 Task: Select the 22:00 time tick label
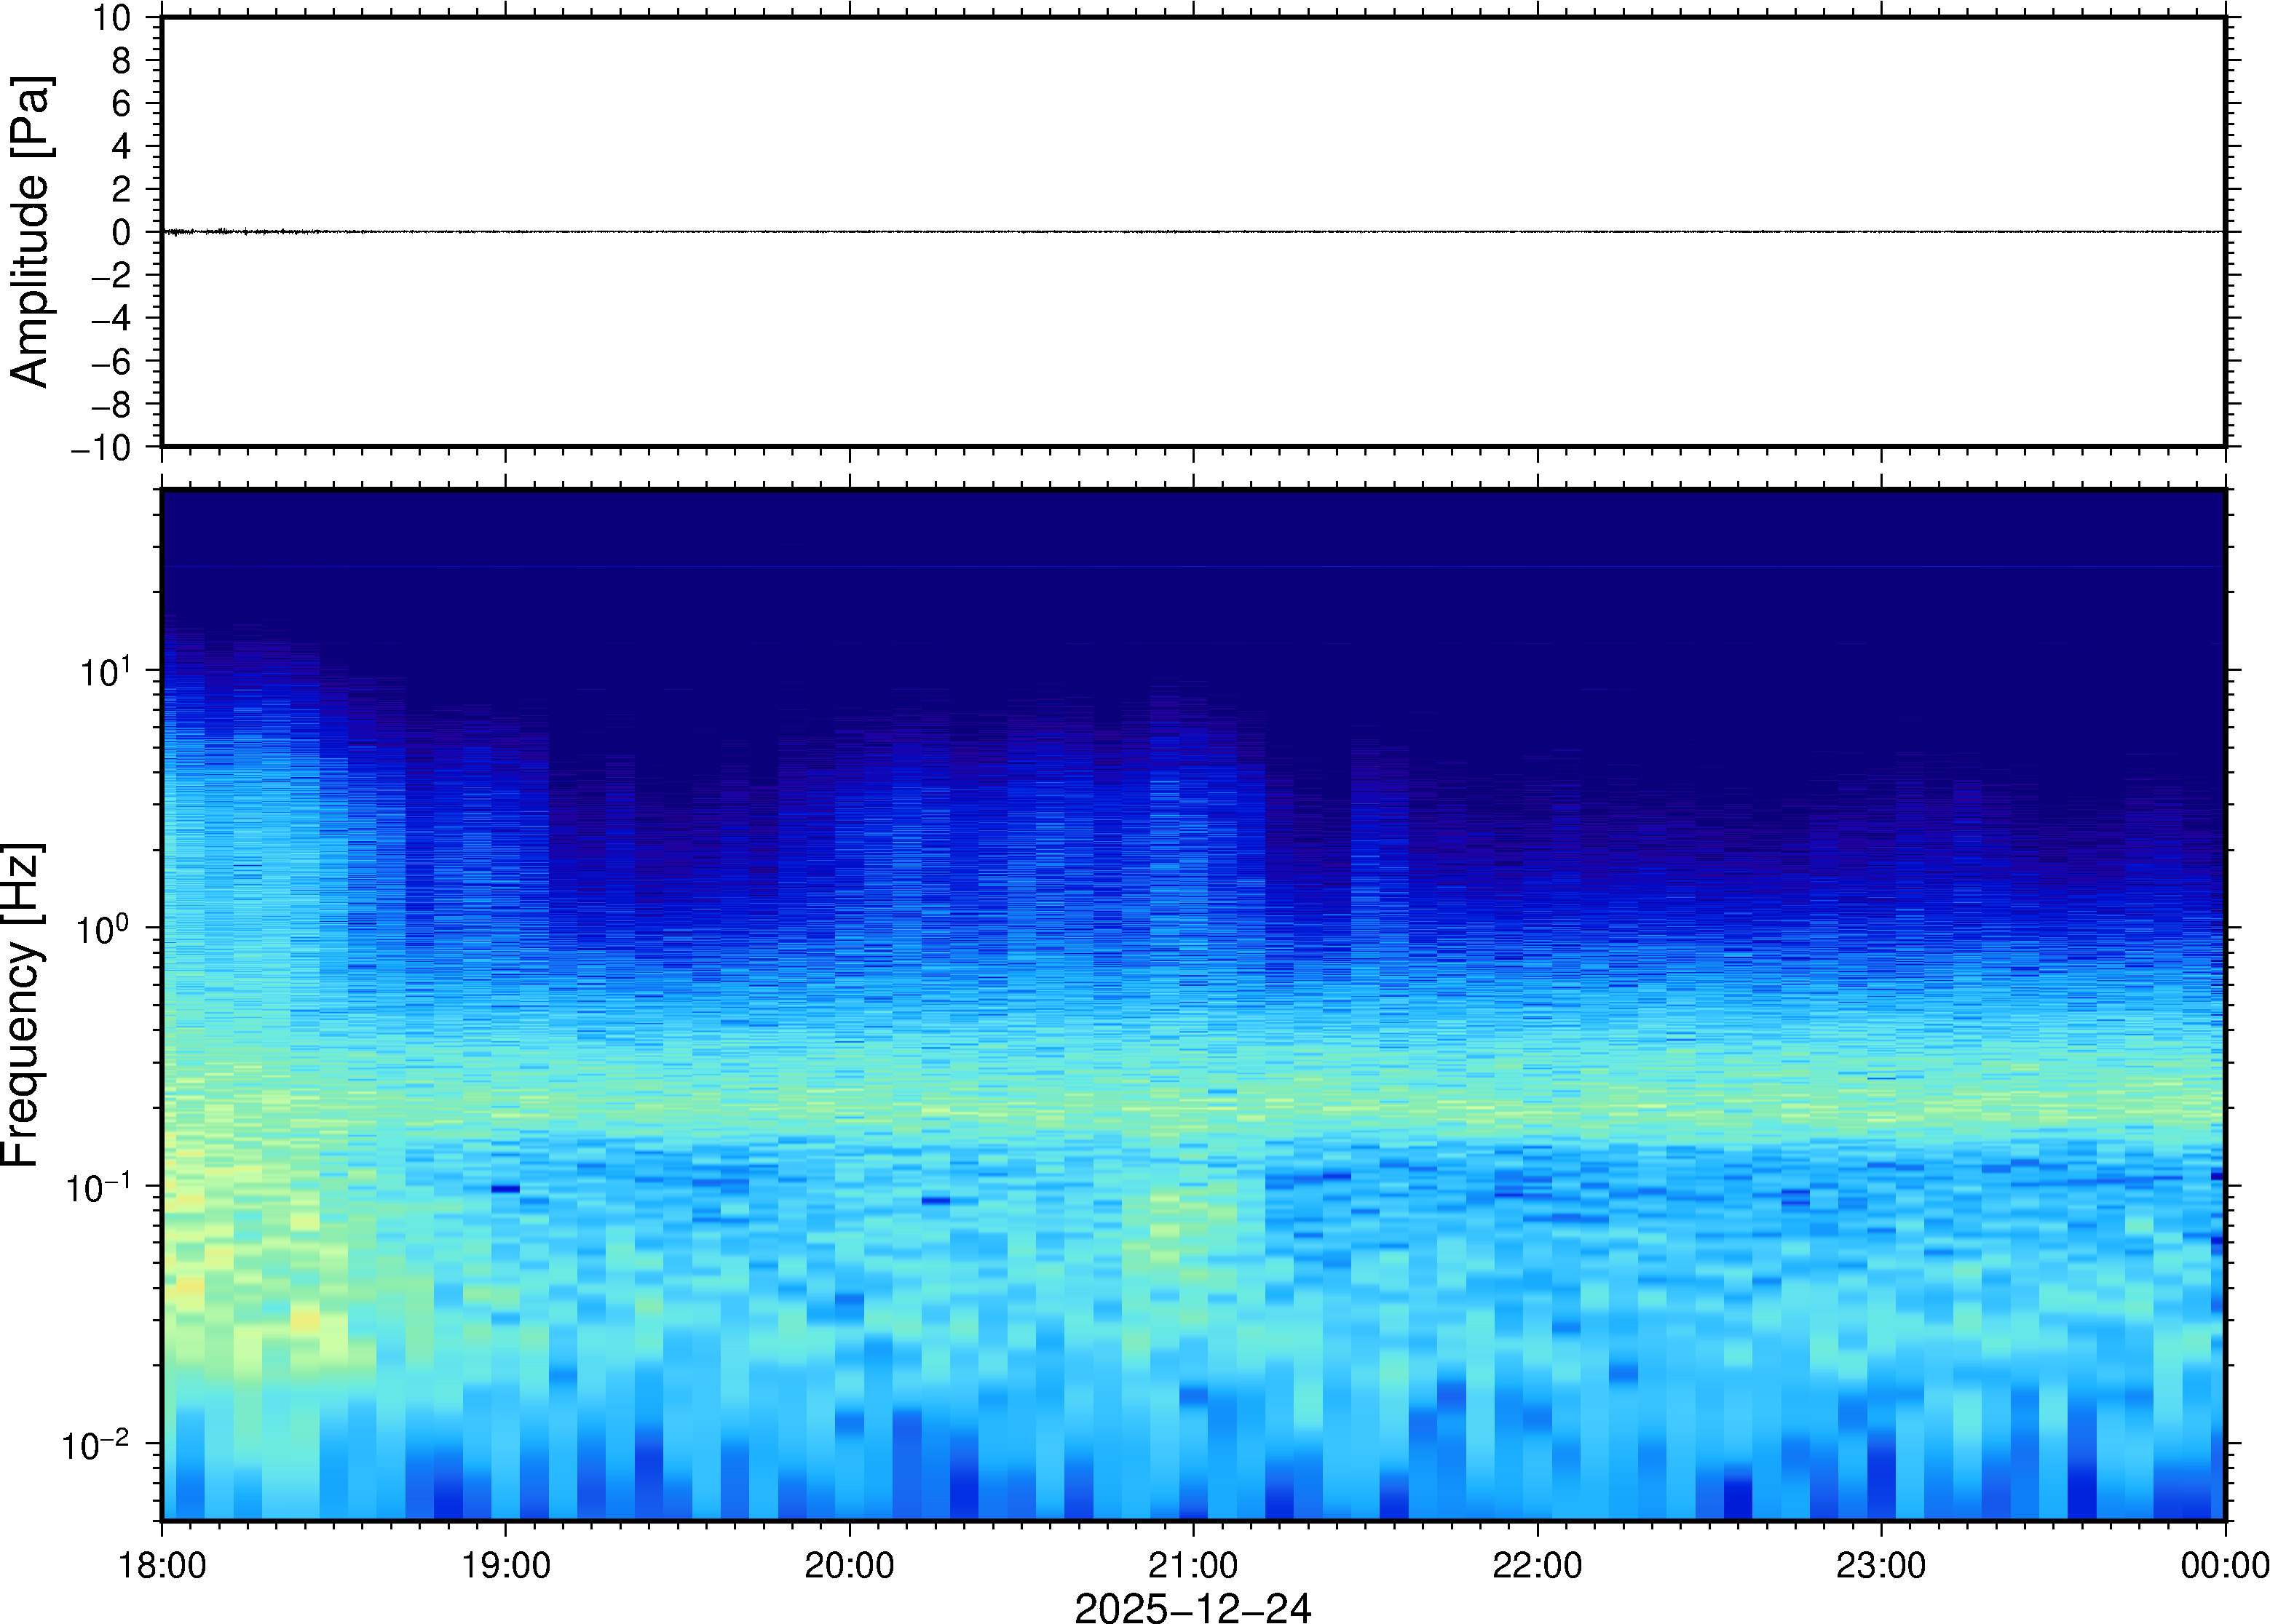coord(1537,1565)
